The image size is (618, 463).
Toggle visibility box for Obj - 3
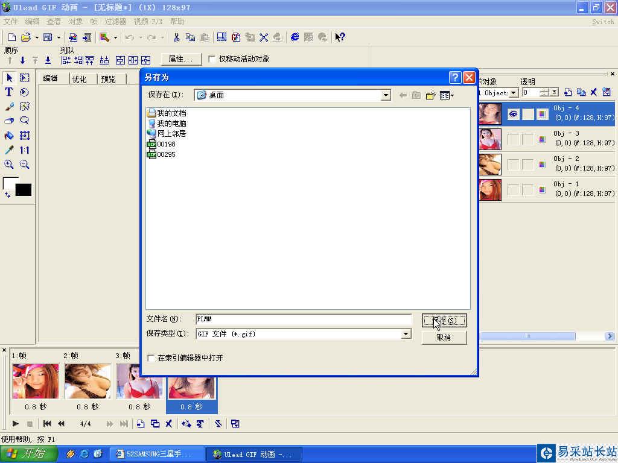point(513,139)
